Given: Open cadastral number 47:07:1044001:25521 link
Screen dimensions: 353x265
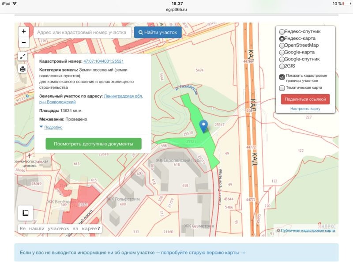Looking at the screenshot, I should point(104,61).
